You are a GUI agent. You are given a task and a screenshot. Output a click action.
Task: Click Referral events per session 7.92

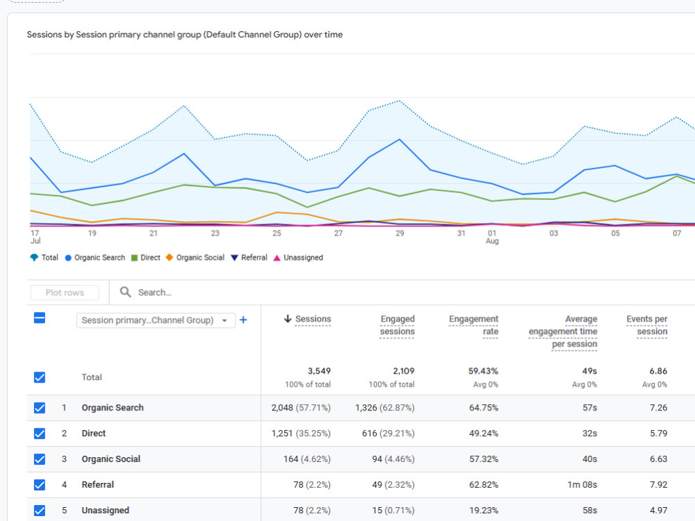tap(658, 485)
